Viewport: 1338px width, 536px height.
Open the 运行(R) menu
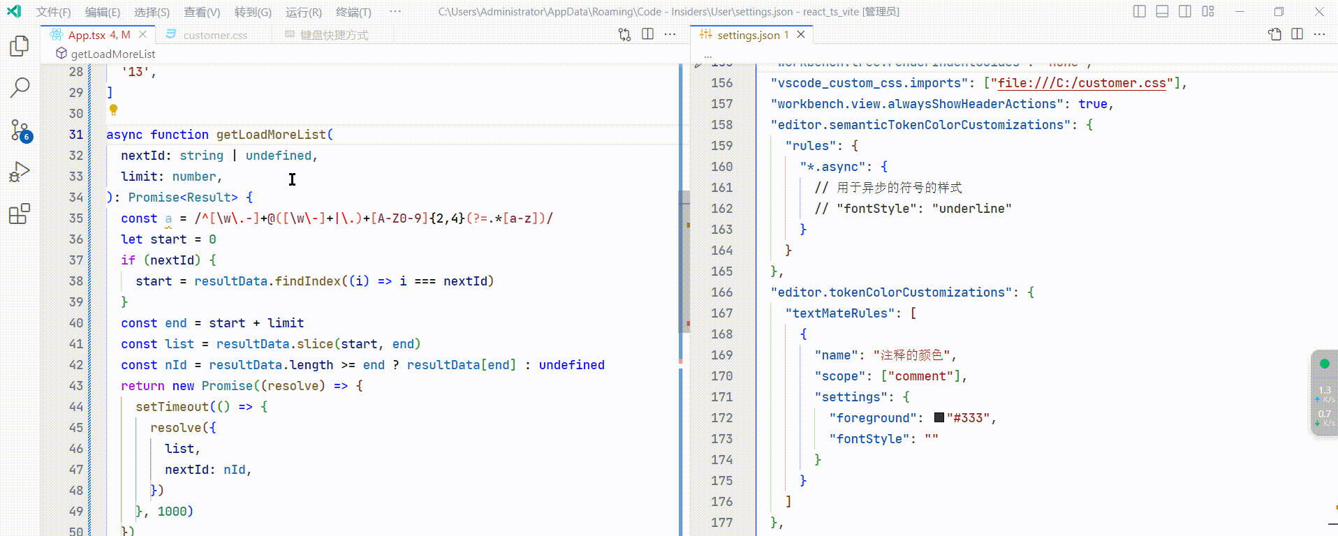(304, 12)
